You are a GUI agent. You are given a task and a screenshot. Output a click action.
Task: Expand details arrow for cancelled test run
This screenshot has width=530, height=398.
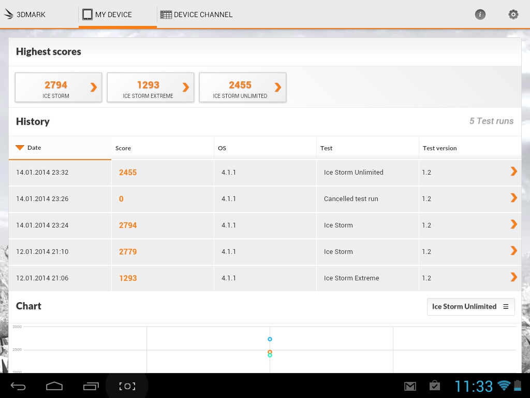coord(514,198)
